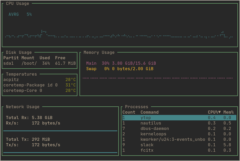Click the Main memory usage line
Screen dimensions: 240x161
121,63
